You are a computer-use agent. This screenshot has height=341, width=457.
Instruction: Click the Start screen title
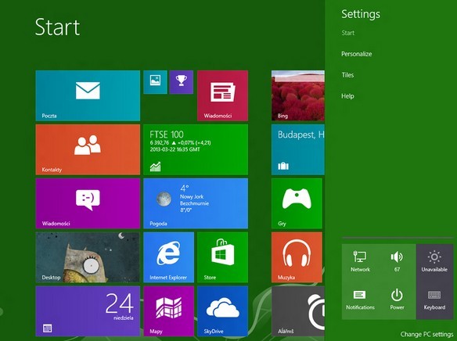click(57, 27)
